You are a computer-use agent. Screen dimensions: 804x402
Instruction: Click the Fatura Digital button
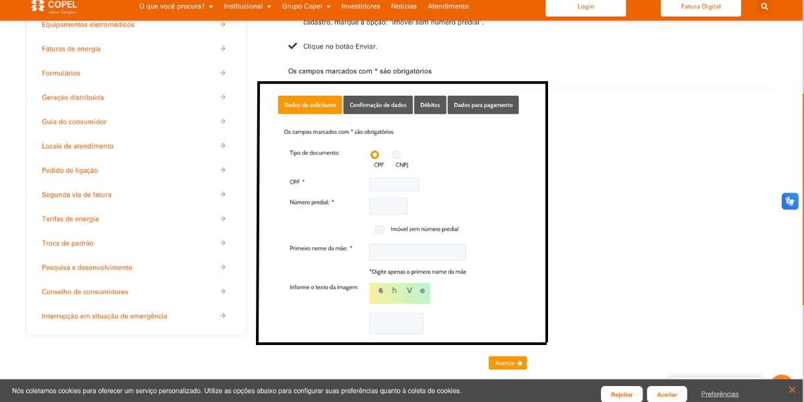pyautogui.click(x=701, y=7)
